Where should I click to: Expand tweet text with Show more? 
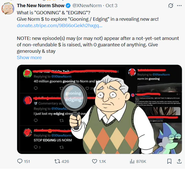pos(29,57)
